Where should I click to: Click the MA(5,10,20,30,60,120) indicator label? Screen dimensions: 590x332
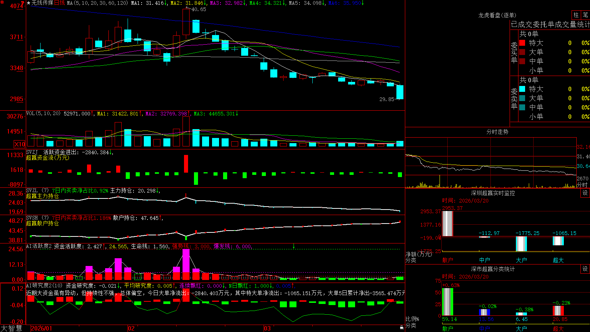[x=97, y=3]
